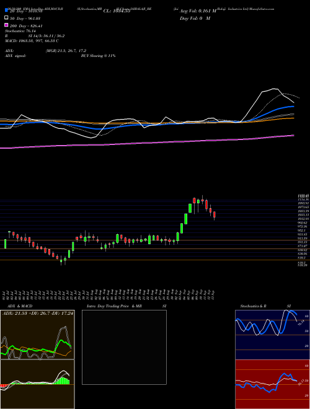This screenshot has width=310, height=409.
Task: Click the 992.62 price axis label
Action: [303, 222]
